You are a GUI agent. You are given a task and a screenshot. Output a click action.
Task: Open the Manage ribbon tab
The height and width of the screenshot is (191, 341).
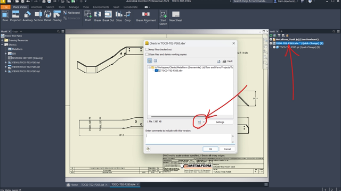[74, 7]
